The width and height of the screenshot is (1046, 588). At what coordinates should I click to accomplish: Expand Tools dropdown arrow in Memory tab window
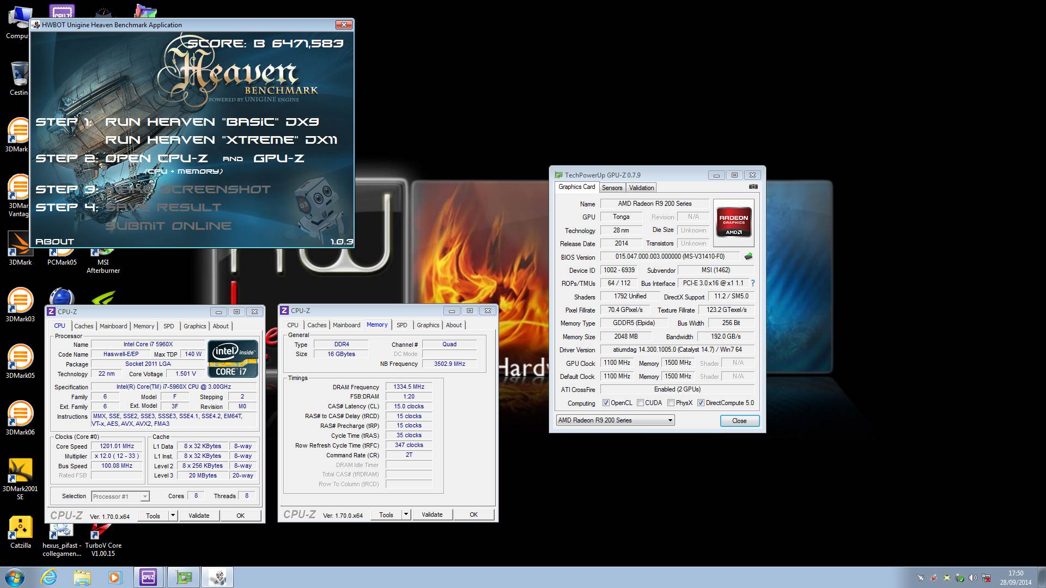point(406,514)
